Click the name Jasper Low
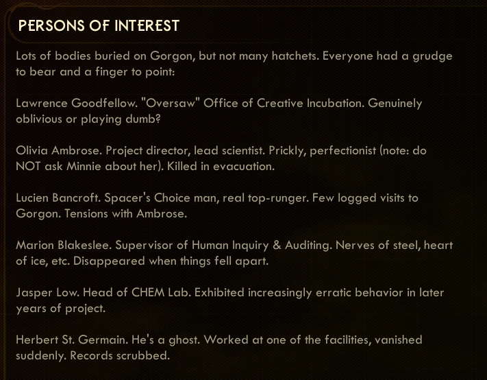This screenshot has height=380, width=487. point(45,292)
